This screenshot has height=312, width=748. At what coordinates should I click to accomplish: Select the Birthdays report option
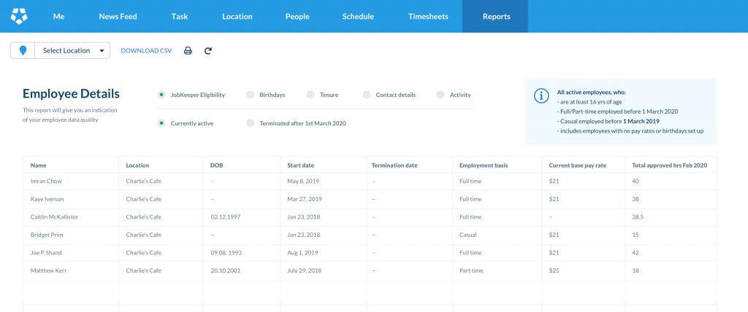click(x=251, y=95)
